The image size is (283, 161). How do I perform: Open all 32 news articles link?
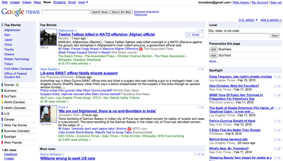click(54, 101)
